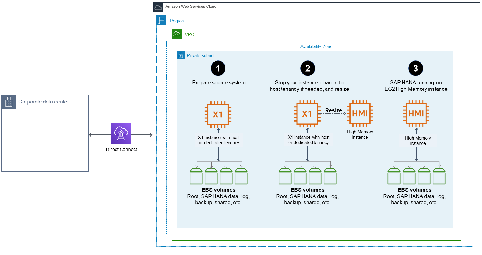The image size is (482, 255).
Task: Click the X1 instance with host tenancy label
Action: pyautogui.click(x=219, y=140)
